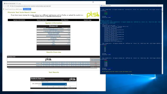167x94 pixels.
Task: Open the System Information section tab
Action: tap(19, 20)
